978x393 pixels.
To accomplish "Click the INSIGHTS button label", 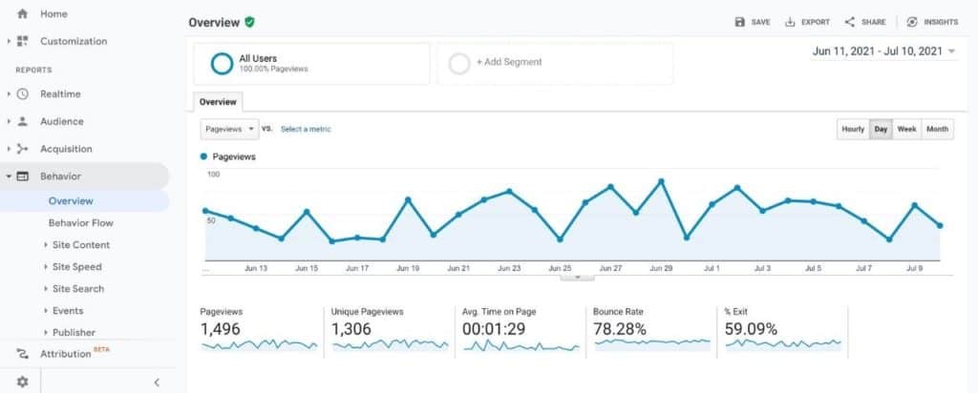I will tap(941, 22).
